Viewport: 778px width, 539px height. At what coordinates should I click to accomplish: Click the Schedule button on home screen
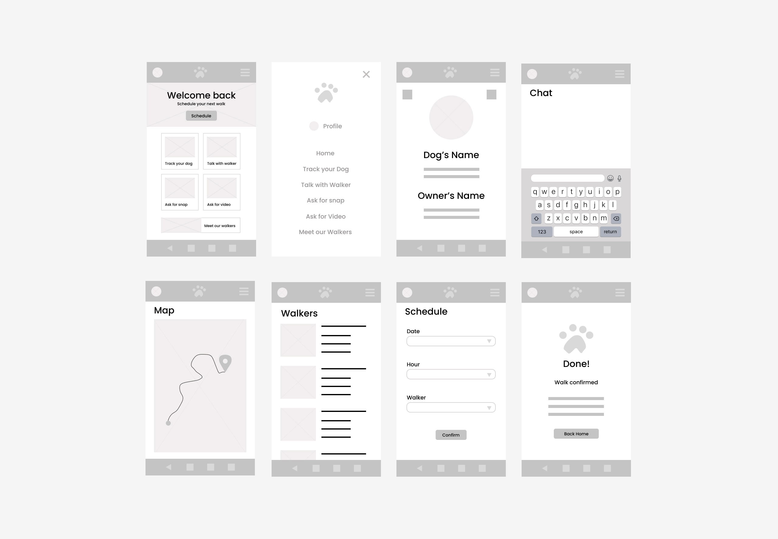[x=202, y=116]
